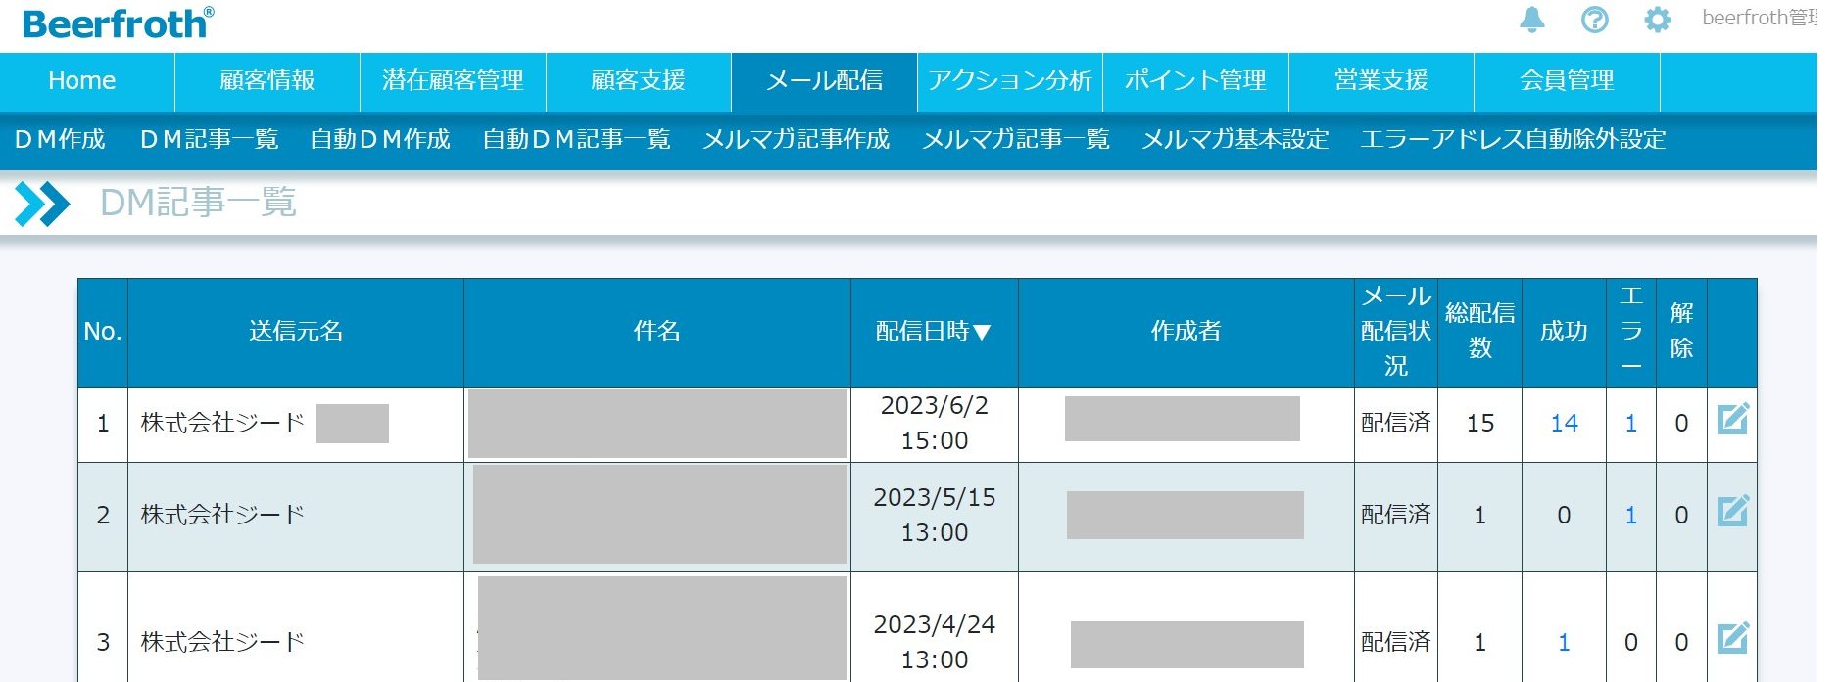Sort by 配信日時 column header
This screenshot has height=682, width=1840.
[x=934, y=332]
